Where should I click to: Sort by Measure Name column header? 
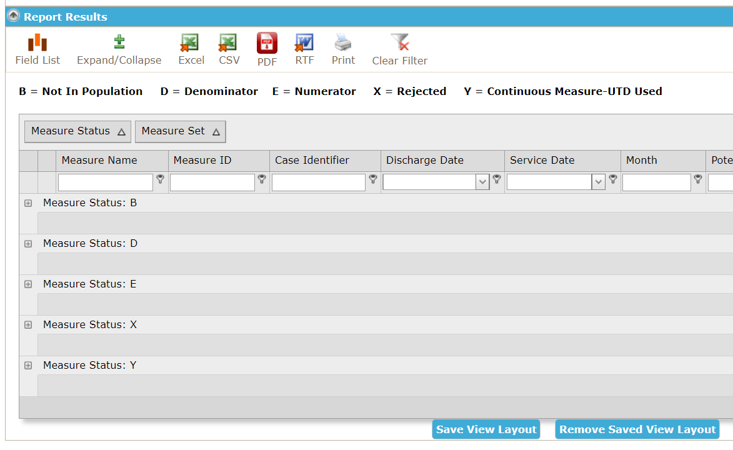[x=112, y=161]
